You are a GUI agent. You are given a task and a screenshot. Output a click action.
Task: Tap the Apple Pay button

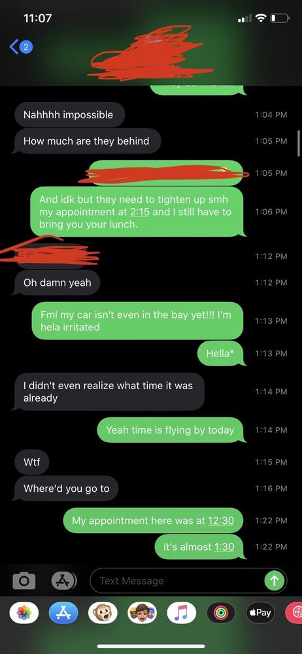click(x=260, y=613)
